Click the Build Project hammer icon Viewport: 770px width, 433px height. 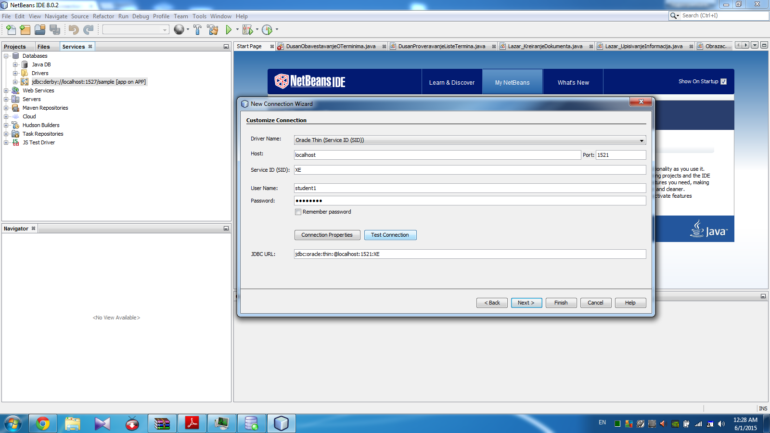pyautogui.click(x=198, y=30)
